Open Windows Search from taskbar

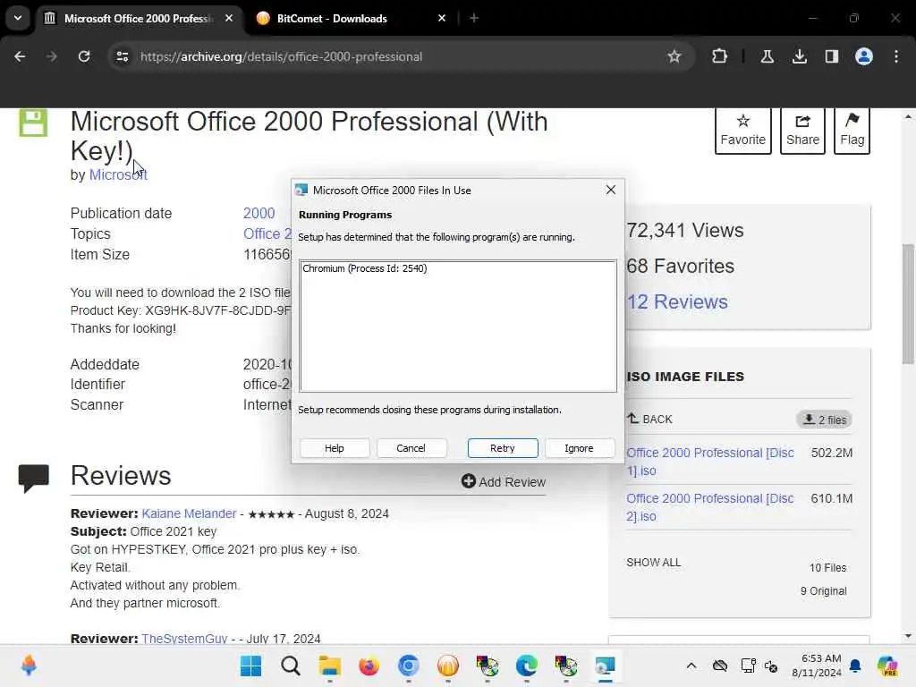coord(291,666)
